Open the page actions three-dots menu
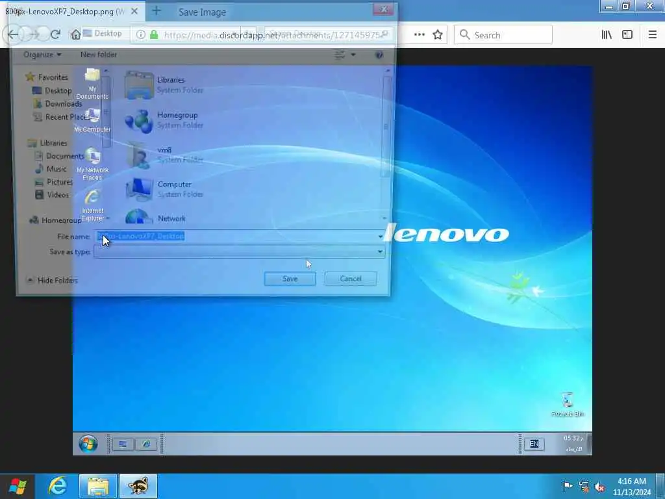 coord(420,35)
